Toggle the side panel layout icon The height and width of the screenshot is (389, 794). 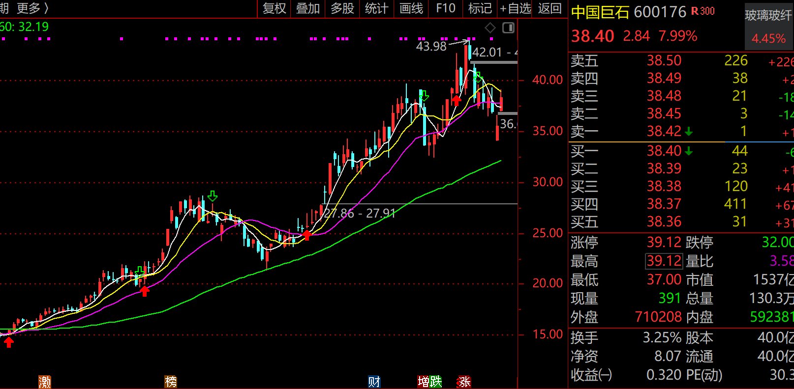(508, 28)
